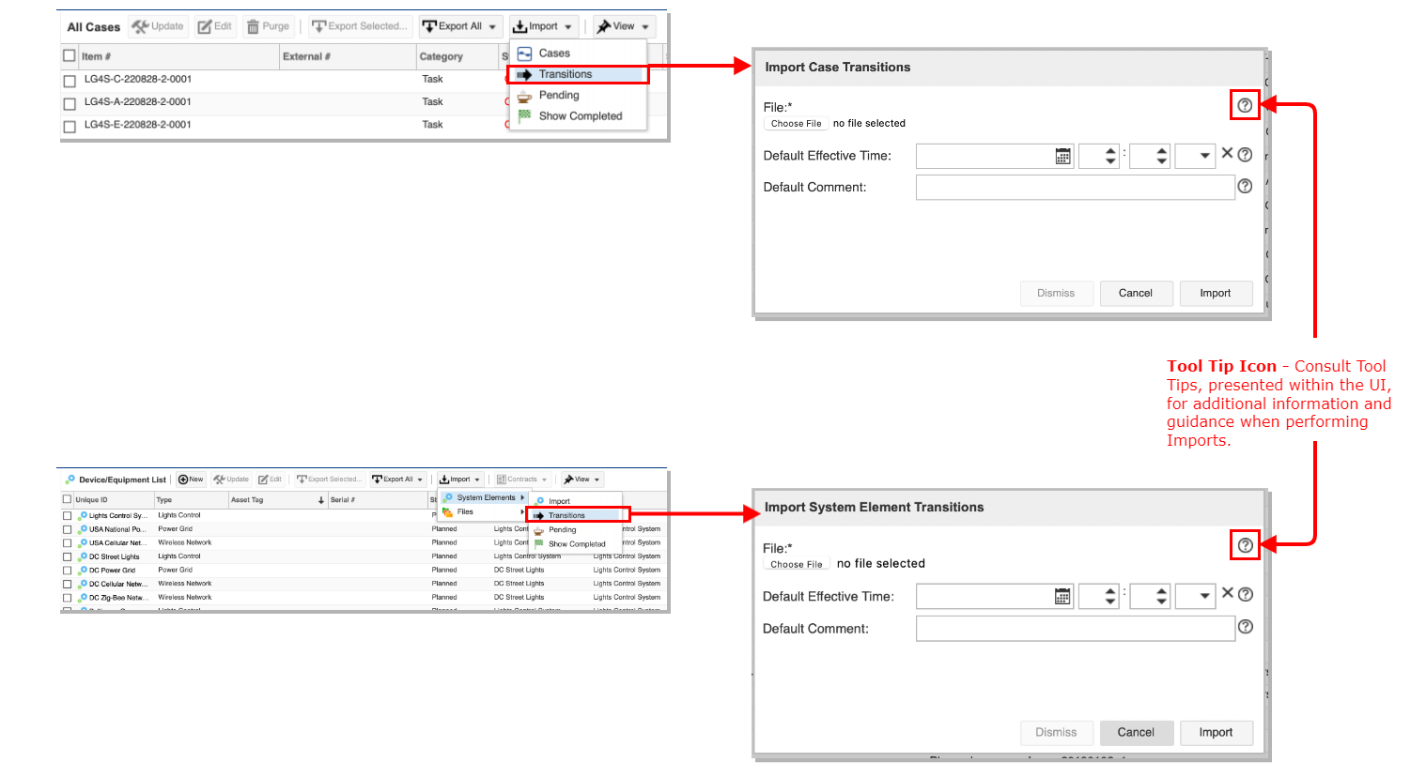Screen dimensions: 1426x777
Task: Choose Transitions in the All Cases Import menu
Action: 578,74
